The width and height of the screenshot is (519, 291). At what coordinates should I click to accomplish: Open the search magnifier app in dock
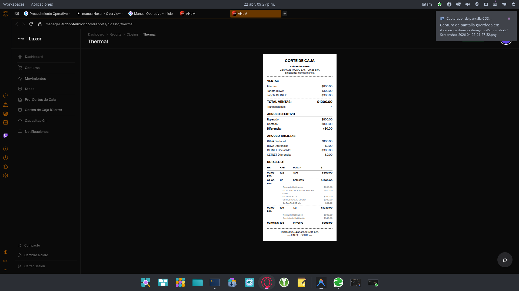[146, 282]
